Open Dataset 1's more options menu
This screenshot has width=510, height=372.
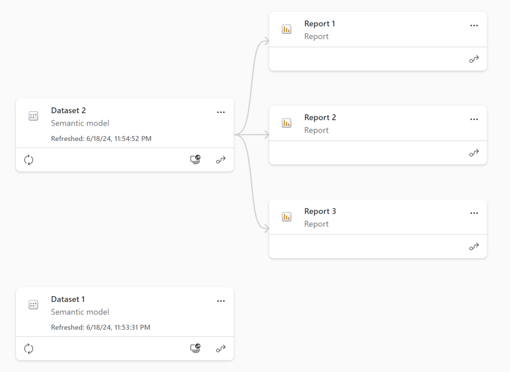click(221, 301)
